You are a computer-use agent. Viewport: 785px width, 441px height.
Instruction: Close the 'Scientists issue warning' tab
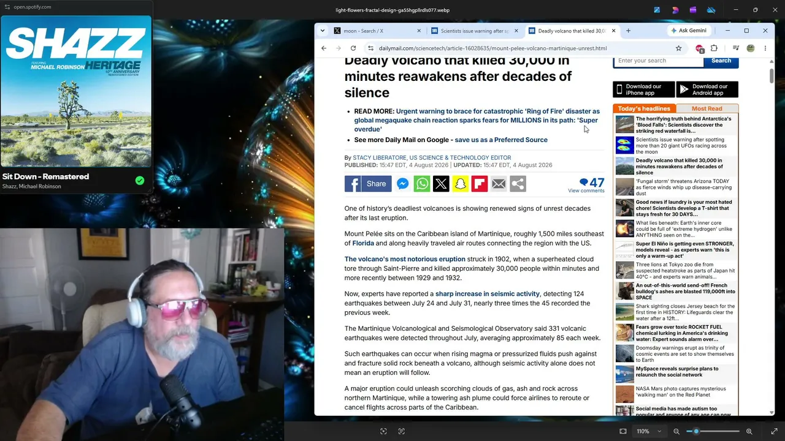(x=516, y=31)
